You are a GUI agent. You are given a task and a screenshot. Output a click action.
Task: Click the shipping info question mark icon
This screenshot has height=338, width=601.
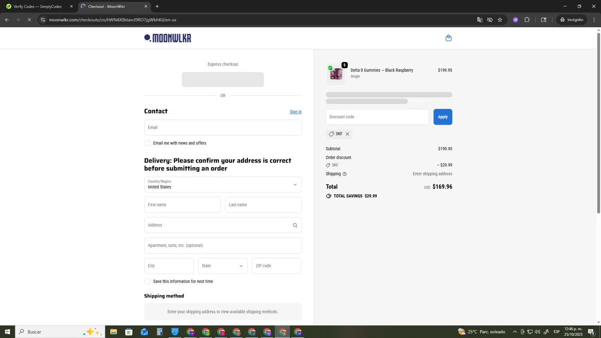(345, 174)
